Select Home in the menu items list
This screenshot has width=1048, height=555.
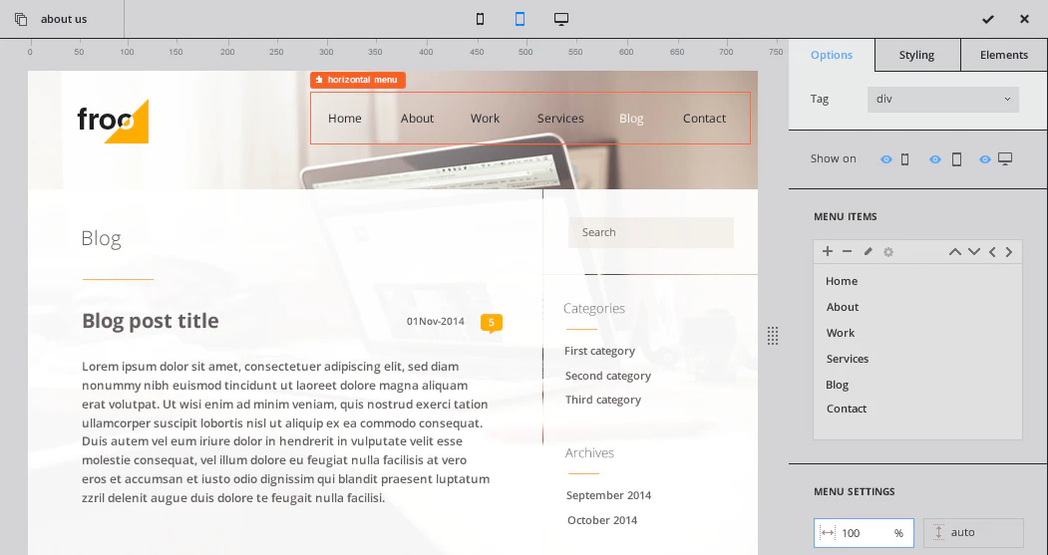[842, 281]
